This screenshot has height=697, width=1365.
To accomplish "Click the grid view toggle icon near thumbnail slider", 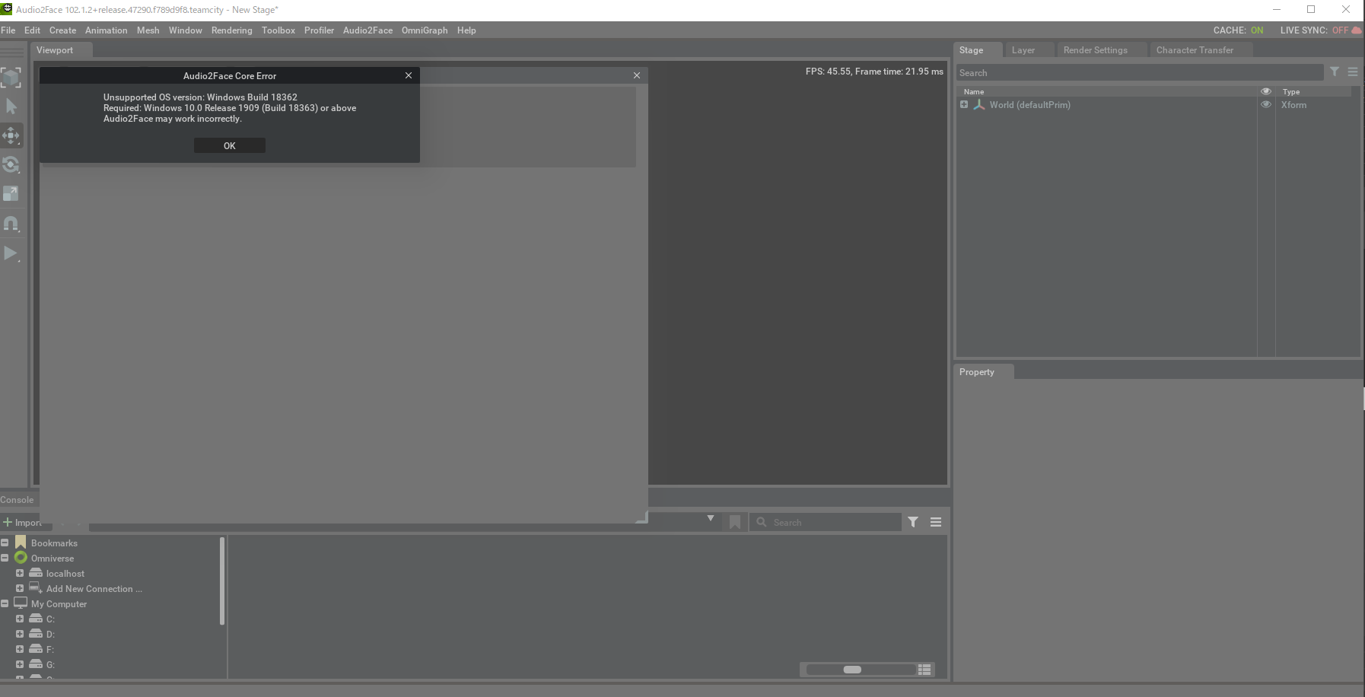I will 925,670.
